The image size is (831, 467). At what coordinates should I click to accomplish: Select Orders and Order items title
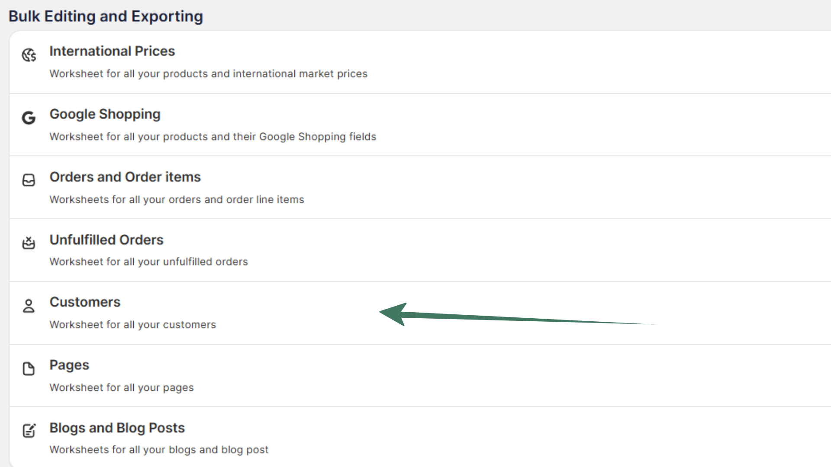[x=125, y=177]
